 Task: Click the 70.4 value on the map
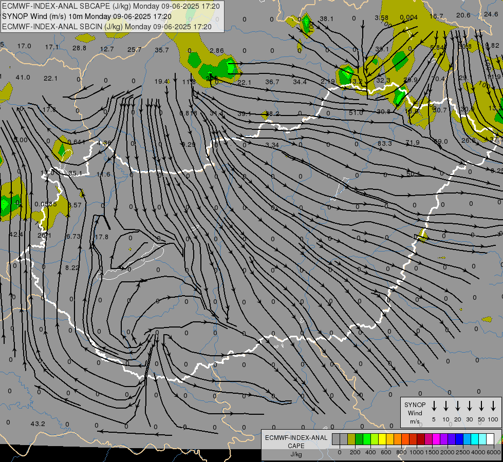point(438,79)
